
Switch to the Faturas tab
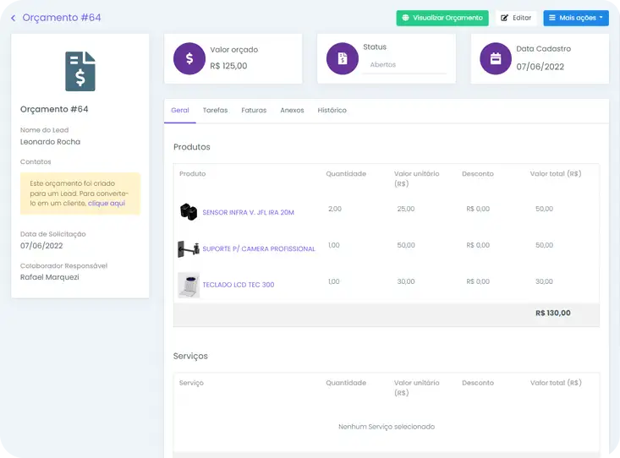tap(254, 111)
